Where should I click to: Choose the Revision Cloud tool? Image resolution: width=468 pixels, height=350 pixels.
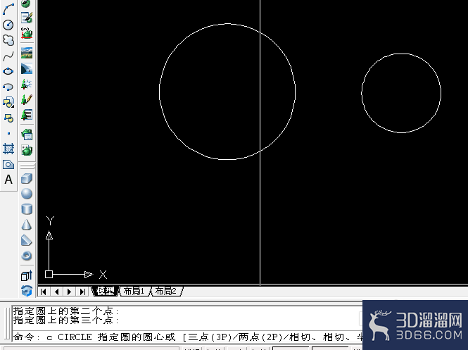click(8, 40)
